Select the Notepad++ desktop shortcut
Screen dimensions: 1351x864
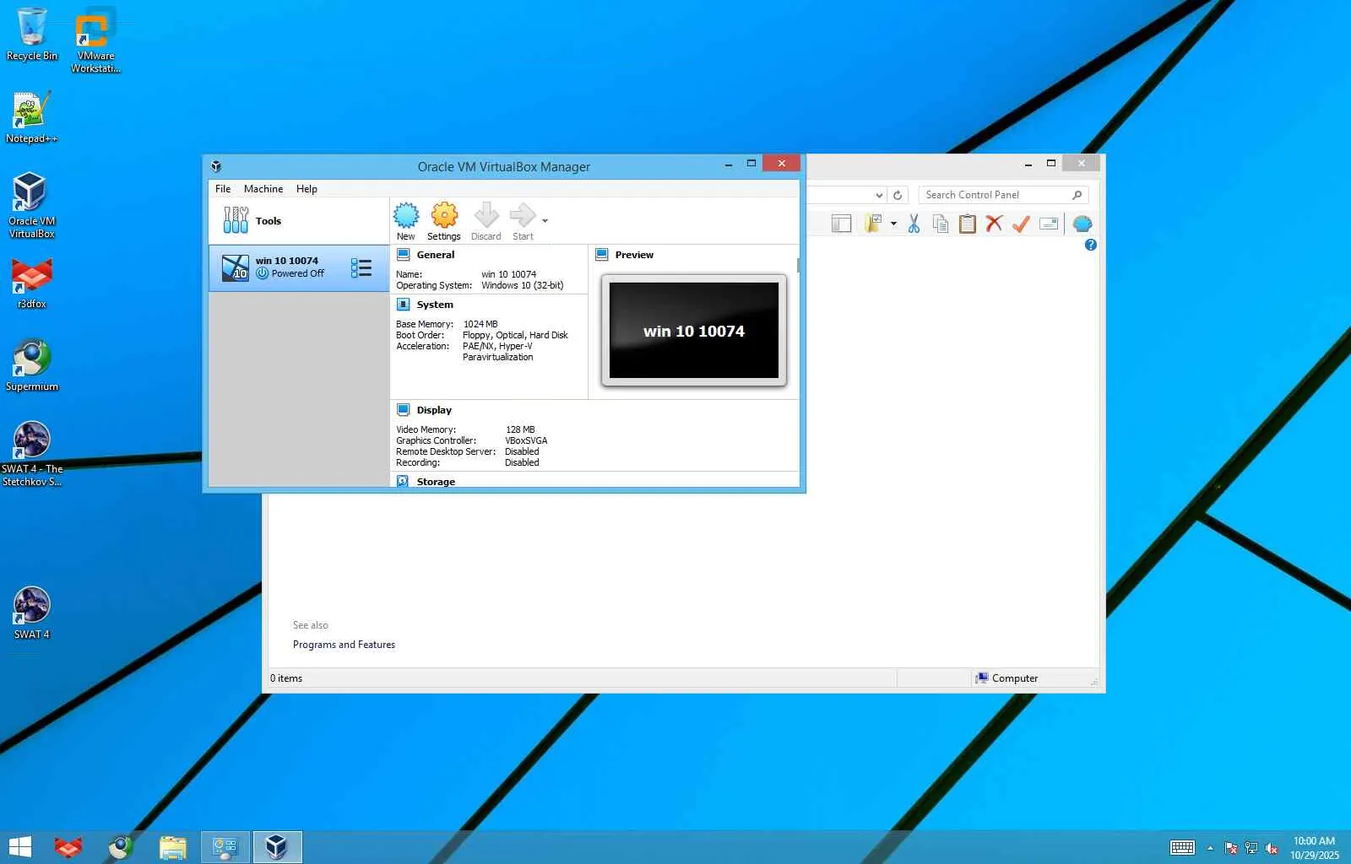[x=32, y=118]
